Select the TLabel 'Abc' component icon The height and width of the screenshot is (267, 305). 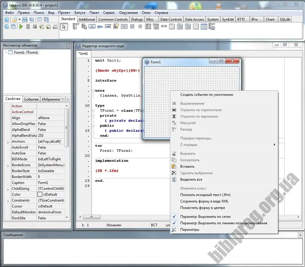coord(100,27)
